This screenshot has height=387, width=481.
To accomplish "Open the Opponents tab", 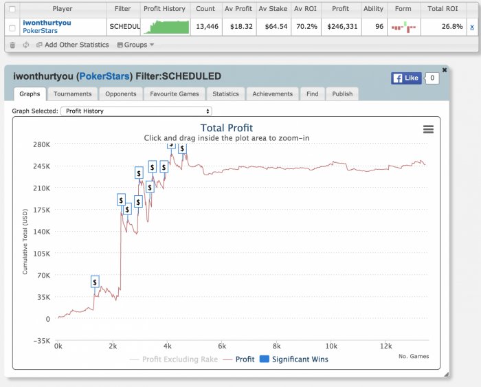I will 121,94.
